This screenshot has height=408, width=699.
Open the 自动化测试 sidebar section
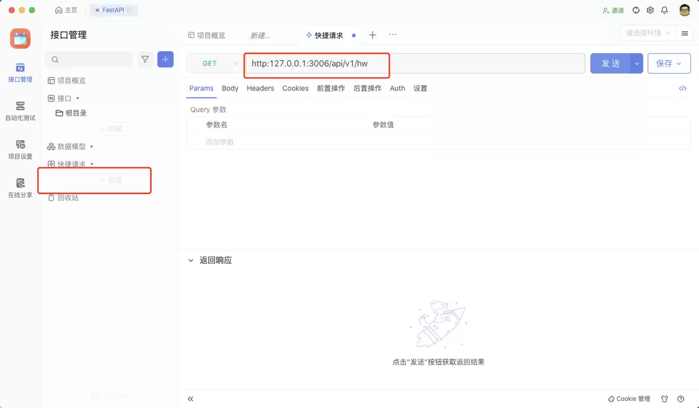(x=20, y=111)
